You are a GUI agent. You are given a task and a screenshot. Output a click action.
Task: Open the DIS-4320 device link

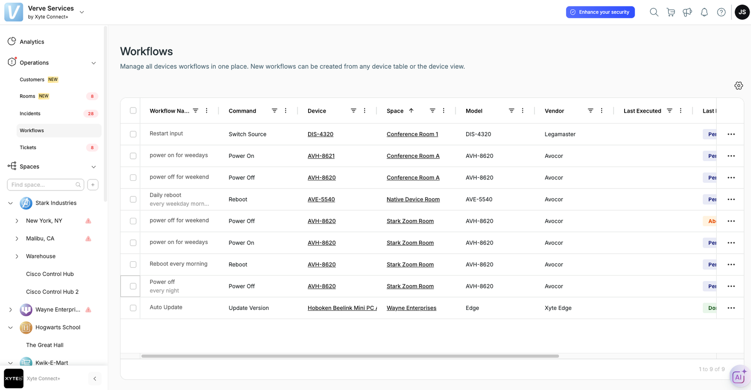coord(321,134)
